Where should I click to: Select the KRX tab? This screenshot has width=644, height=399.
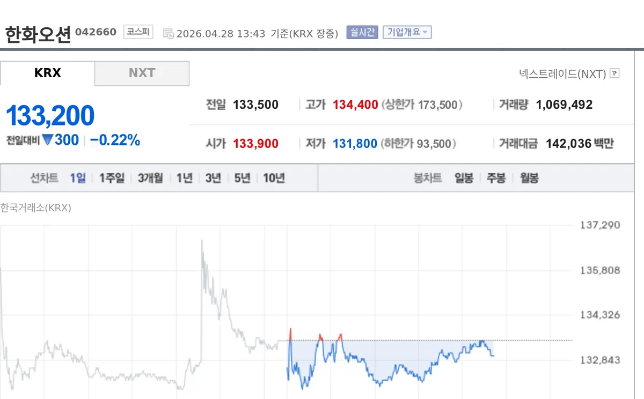click(x=47, y=73)
